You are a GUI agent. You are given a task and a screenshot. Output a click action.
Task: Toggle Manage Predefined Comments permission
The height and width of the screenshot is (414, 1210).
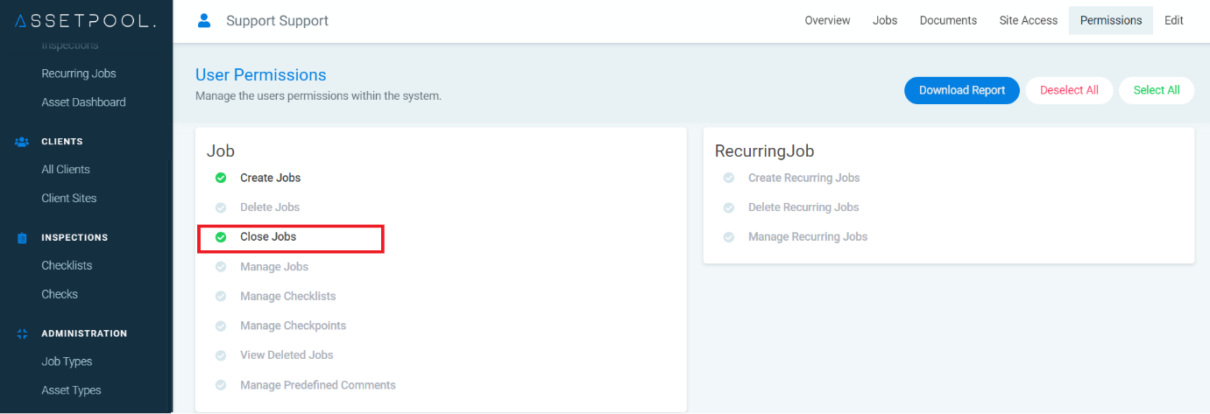221,385
